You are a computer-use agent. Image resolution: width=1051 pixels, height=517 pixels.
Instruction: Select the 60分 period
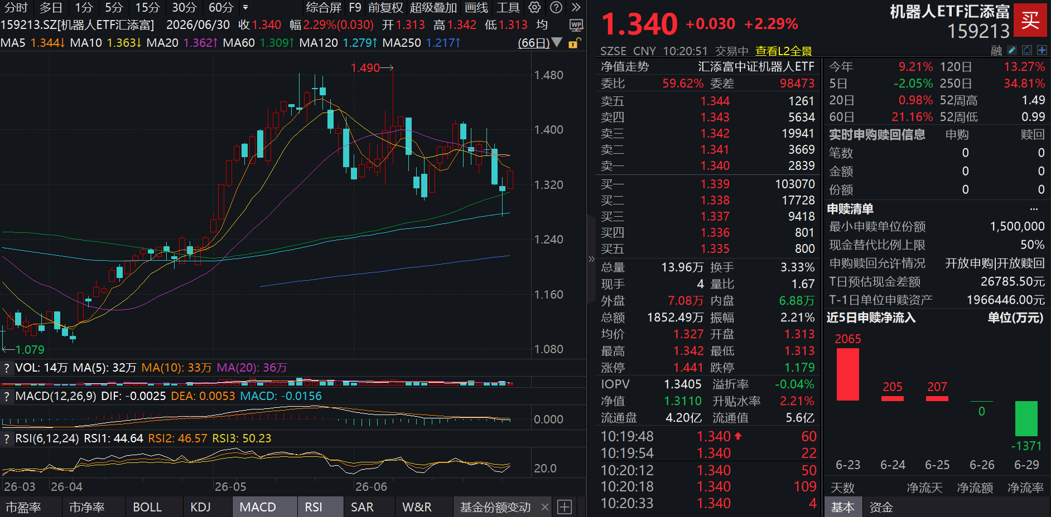pyautogui.click(x=221, y=7)
